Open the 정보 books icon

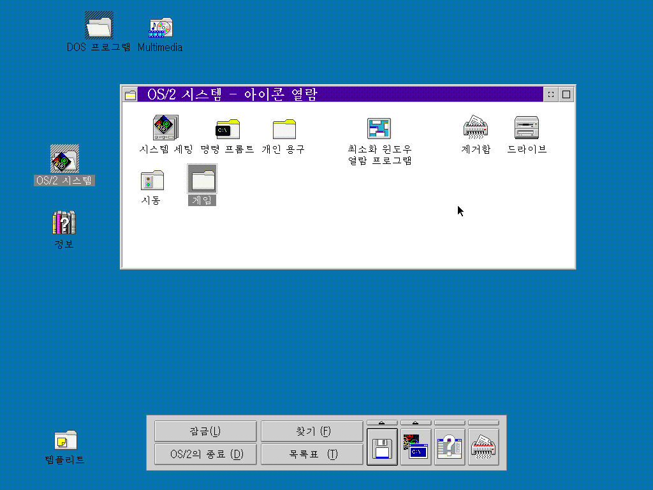pos(64,223)
